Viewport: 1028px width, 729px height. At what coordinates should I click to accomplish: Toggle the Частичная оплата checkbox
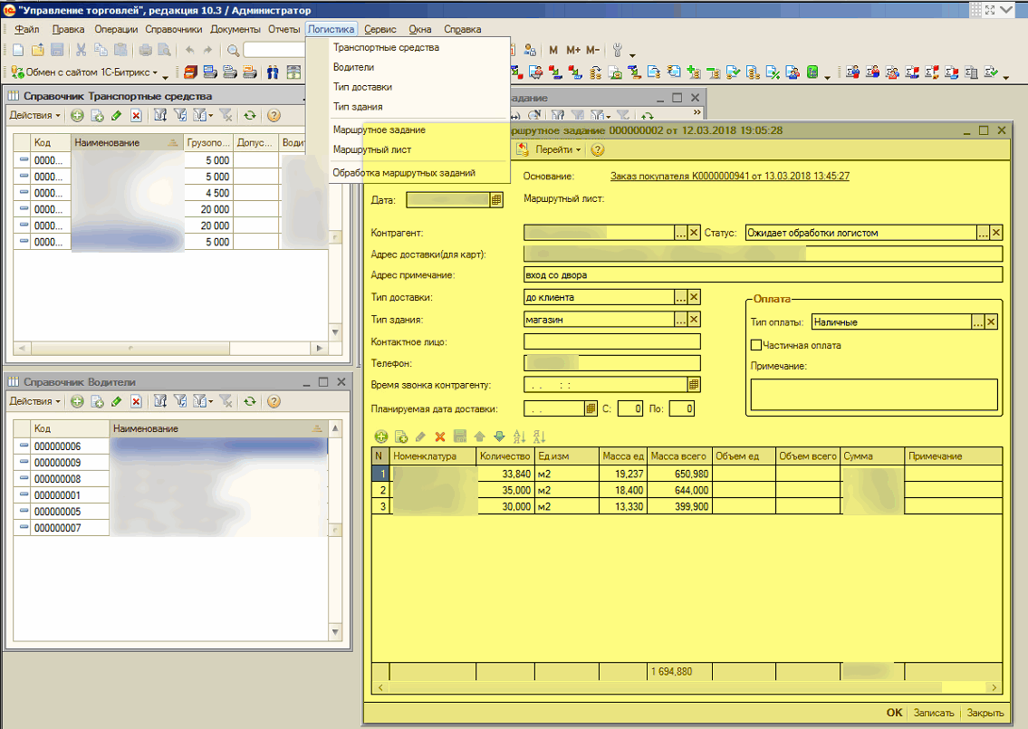(x=756, y=345)
